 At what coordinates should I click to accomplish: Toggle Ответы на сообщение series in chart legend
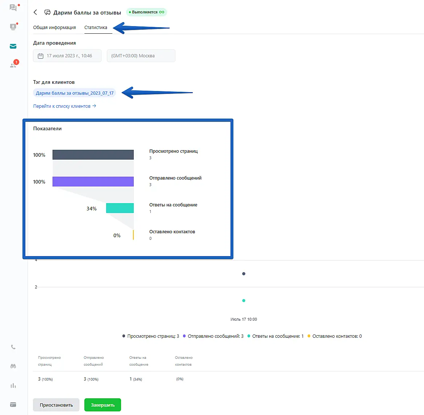[x=275, y=336]
